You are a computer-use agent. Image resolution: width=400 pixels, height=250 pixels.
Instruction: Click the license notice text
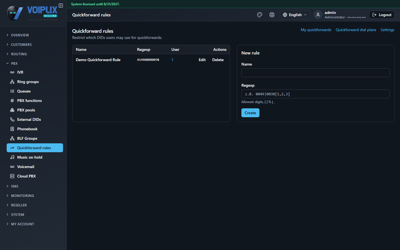[x=95, y=4]
